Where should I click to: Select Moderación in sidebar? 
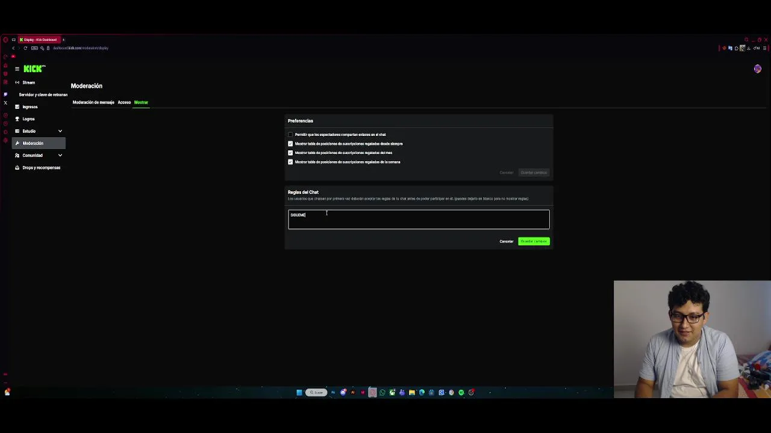(39, 143)
